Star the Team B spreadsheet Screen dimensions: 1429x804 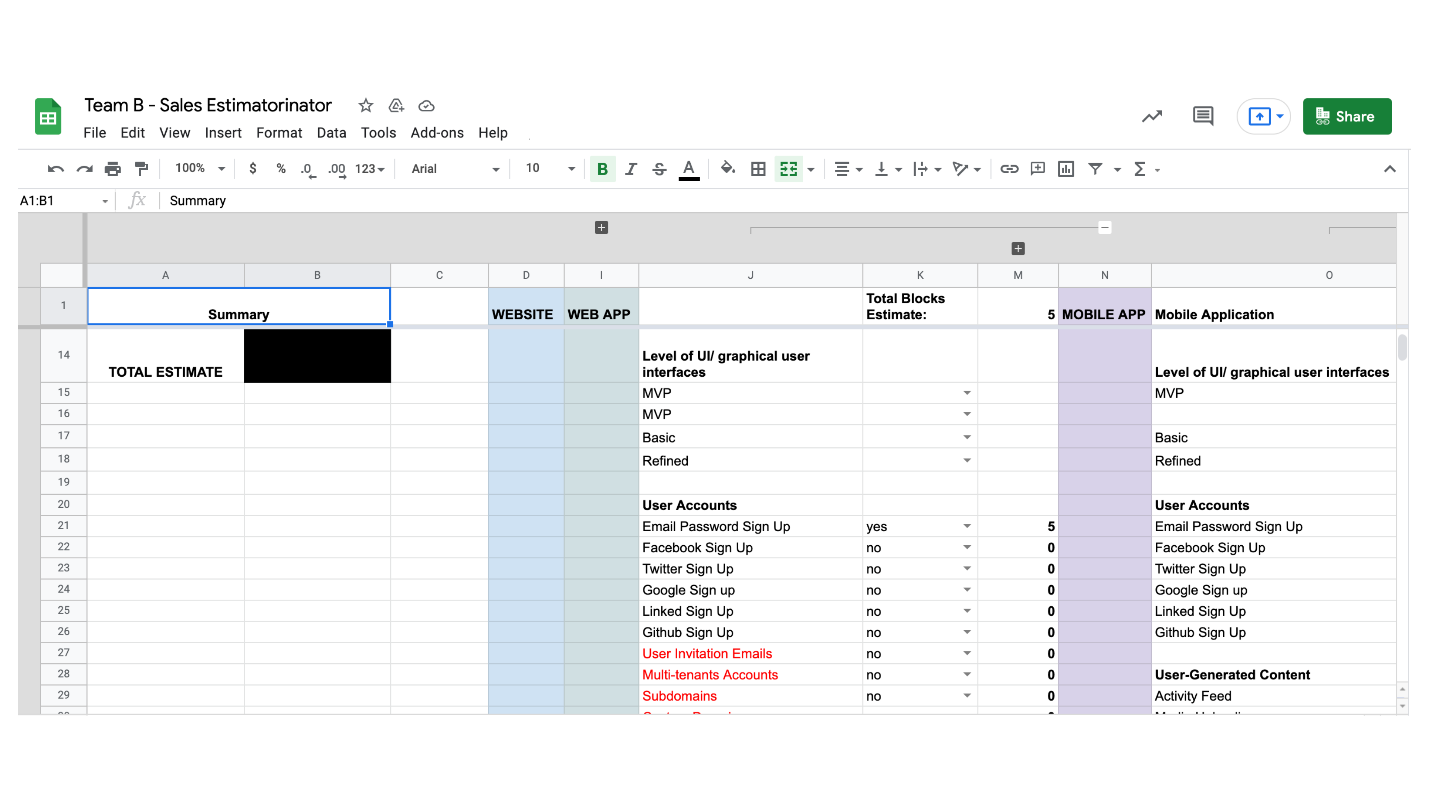coord(365,105)
